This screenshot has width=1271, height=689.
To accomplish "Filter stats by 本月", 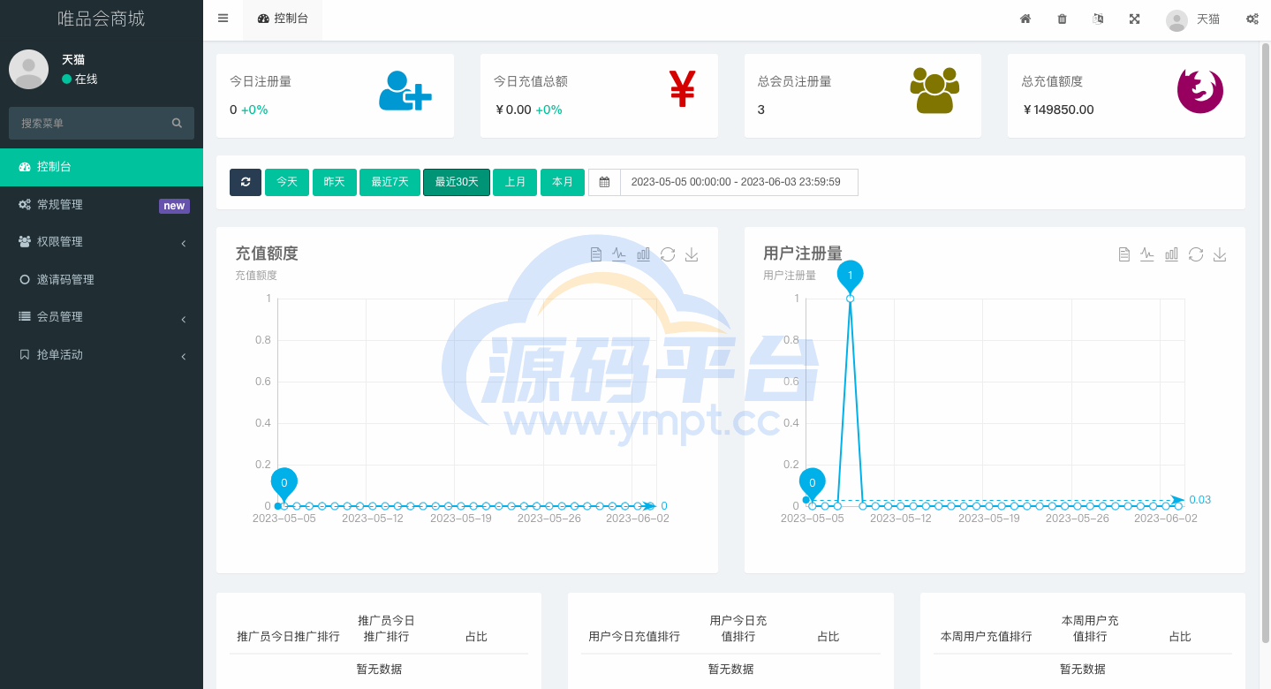I will (x=563, y=182).
